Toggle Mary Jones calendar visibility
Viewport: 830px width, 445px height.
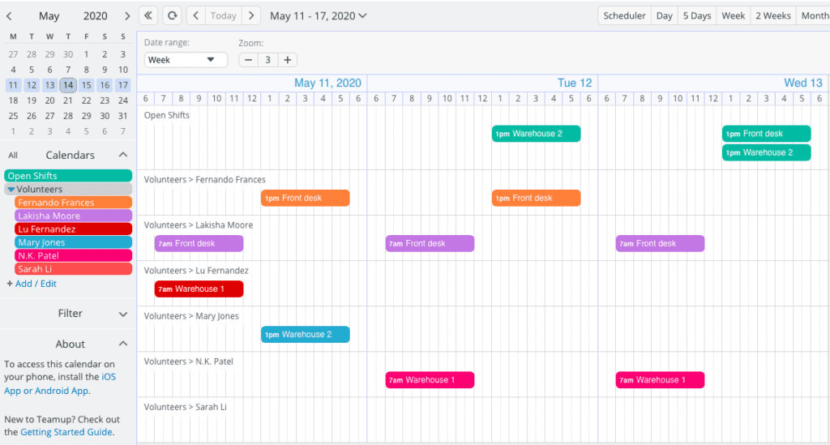tap(73, 242)
